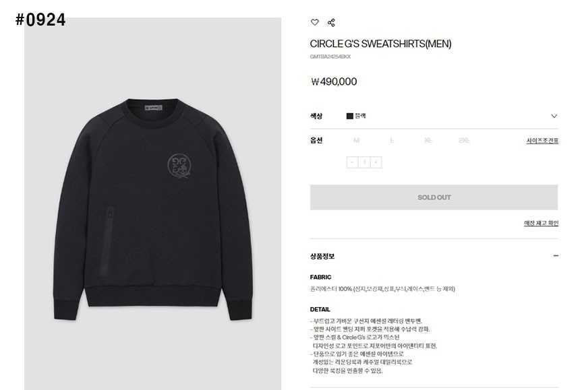Screen dimensions: 580x390
Task: Open the 매장 재고 확인 store stock link
Action: pyautogui.click(x=541, y=223)
